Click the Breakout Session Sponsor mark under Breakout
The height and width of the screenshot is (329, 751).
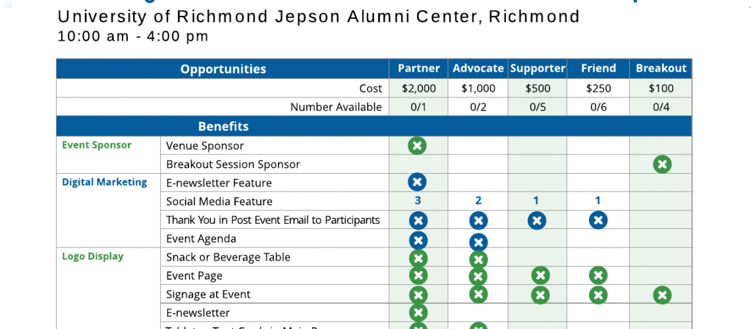tap(662, 164)
